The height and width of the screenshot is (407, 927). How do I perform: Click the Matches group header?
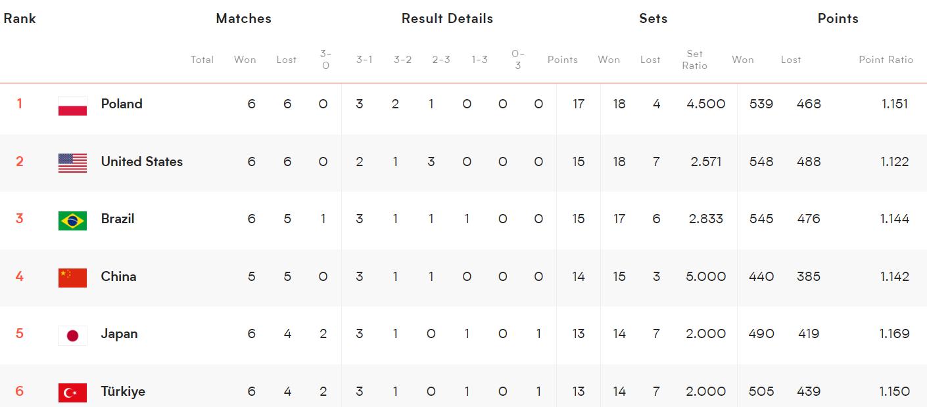coord(243,18)
